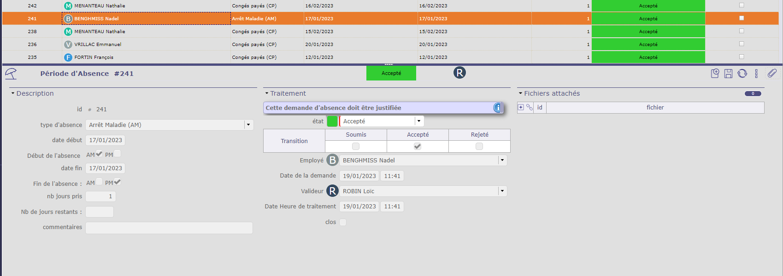
Task: Toggle Fin de l'absence AM checkbox
Action: tap(99, 182)
